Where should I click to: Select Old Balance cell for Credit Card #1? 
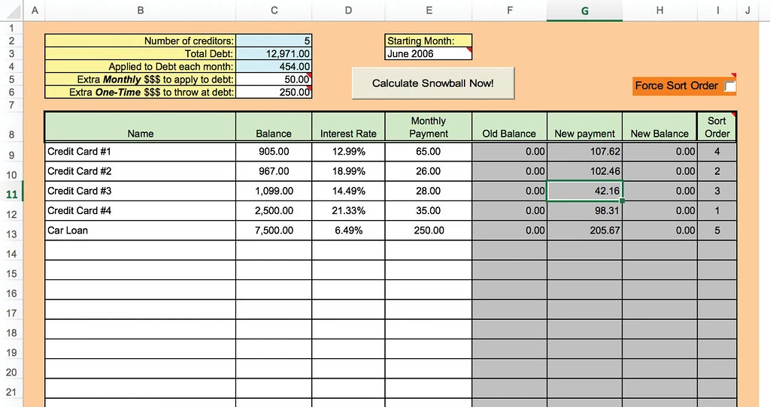pyautogui.click(x=510, y=152)
